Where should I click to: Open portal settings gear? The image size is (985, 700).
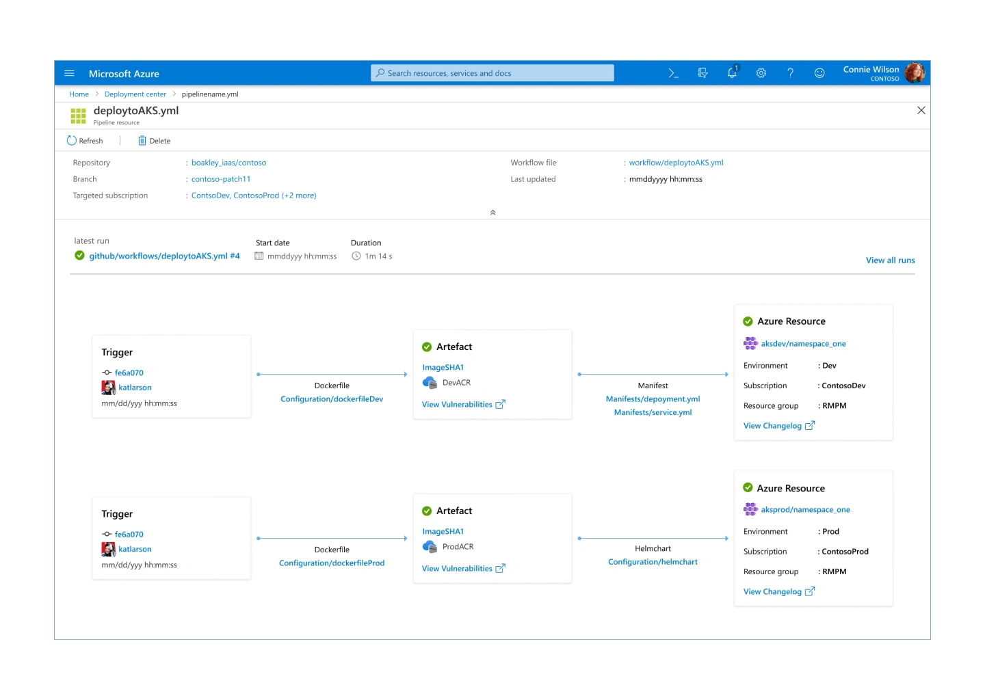761,73
